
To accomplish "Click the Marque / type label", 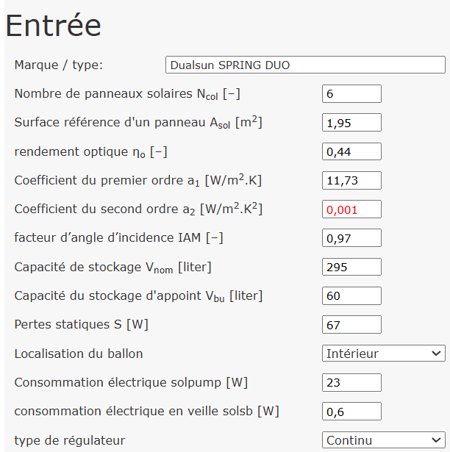I will click(x=59, y=65).
